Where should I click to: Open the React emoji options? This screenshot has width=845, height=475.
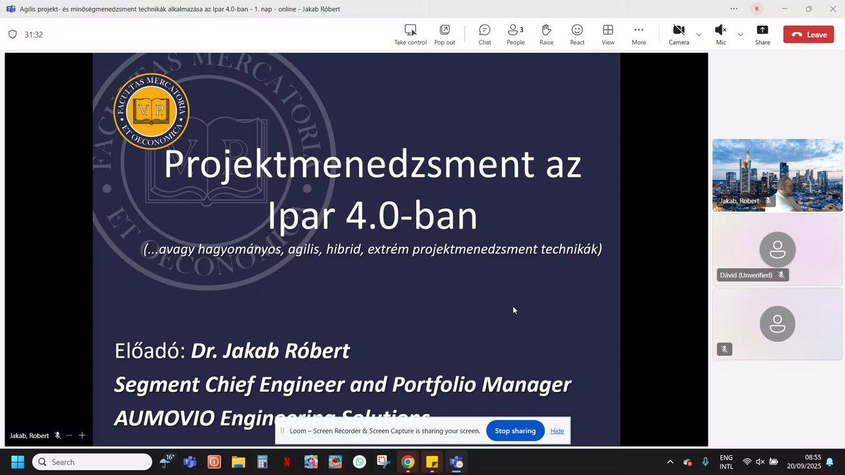pyautogui.click(x=577, y=34)
